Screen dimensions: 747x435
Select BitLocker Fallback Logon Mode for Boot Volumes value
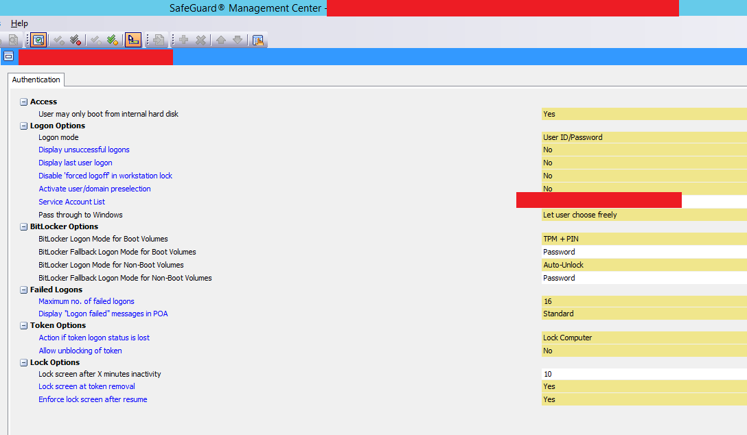click(644, 252)
